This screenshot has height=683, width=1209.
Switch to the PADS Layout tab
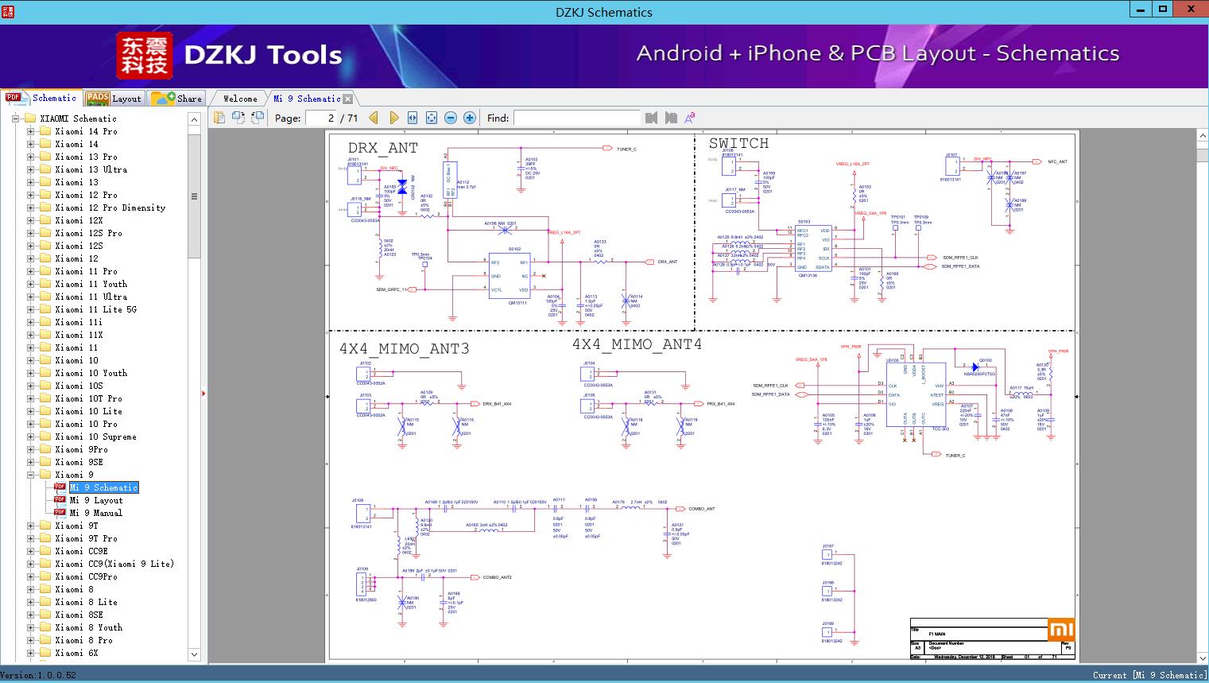click(x=114, y=99)
